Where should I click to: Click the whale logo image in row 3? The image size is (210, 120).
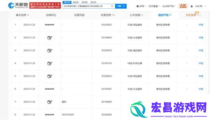[49, 51]
